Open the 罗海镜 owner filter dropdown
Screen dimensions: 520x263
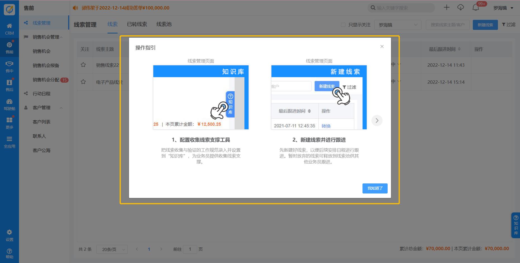point(398,25)
